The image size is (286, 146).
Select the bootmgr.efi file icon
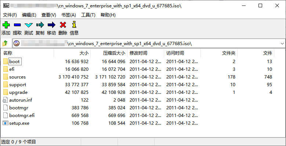[6, 116]
